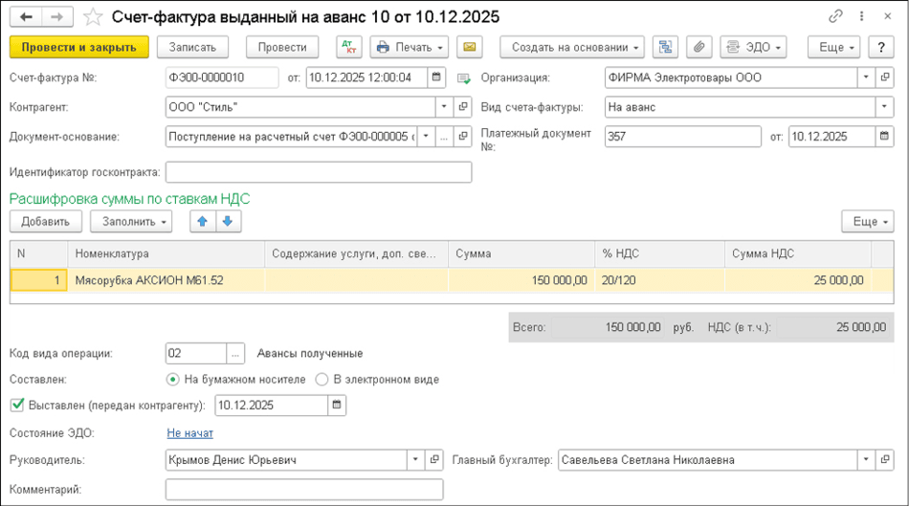
Task: Select the На бумажном носителе option
Action: (x=173, y=379)
